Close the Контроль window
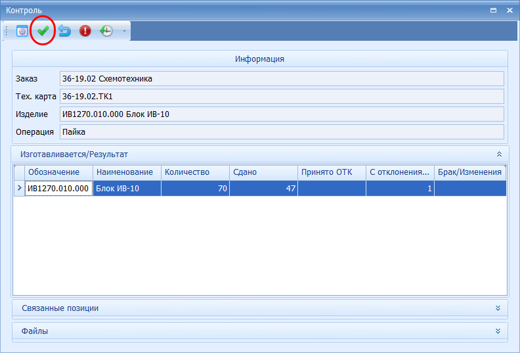The height and width of the screenshot is (353, 520). pos(509,11)
